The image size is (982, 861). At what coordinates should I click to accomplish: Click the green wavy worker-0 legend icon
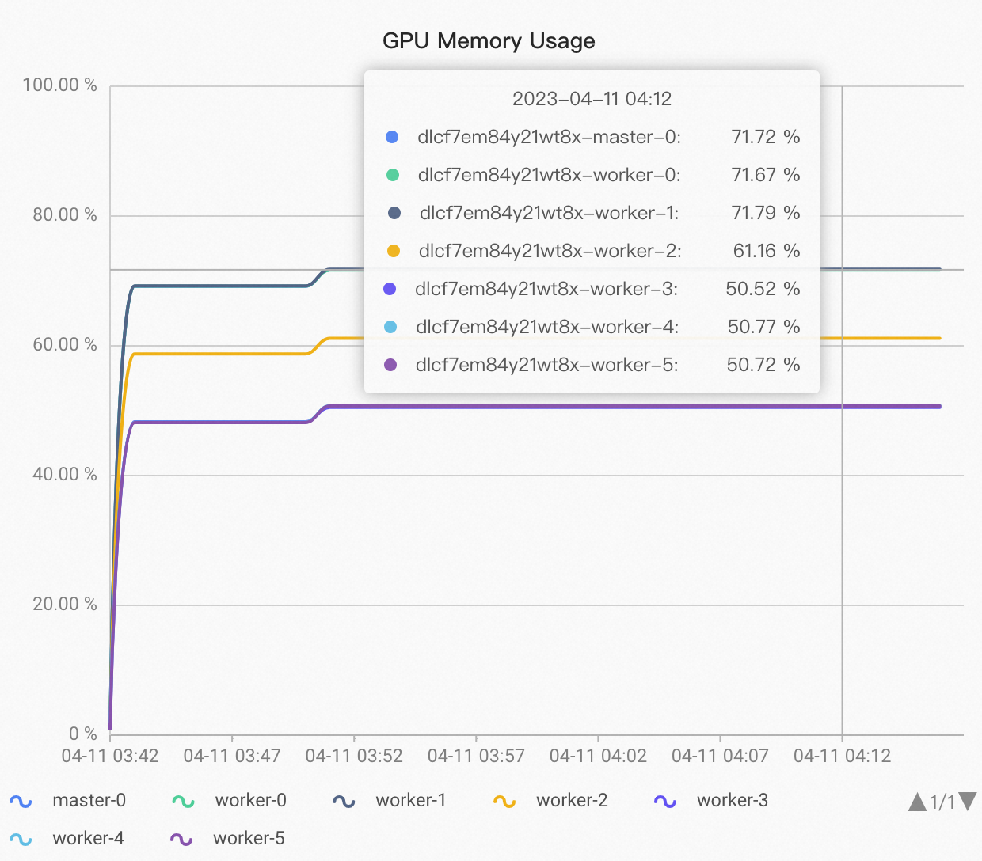[183, 800]
